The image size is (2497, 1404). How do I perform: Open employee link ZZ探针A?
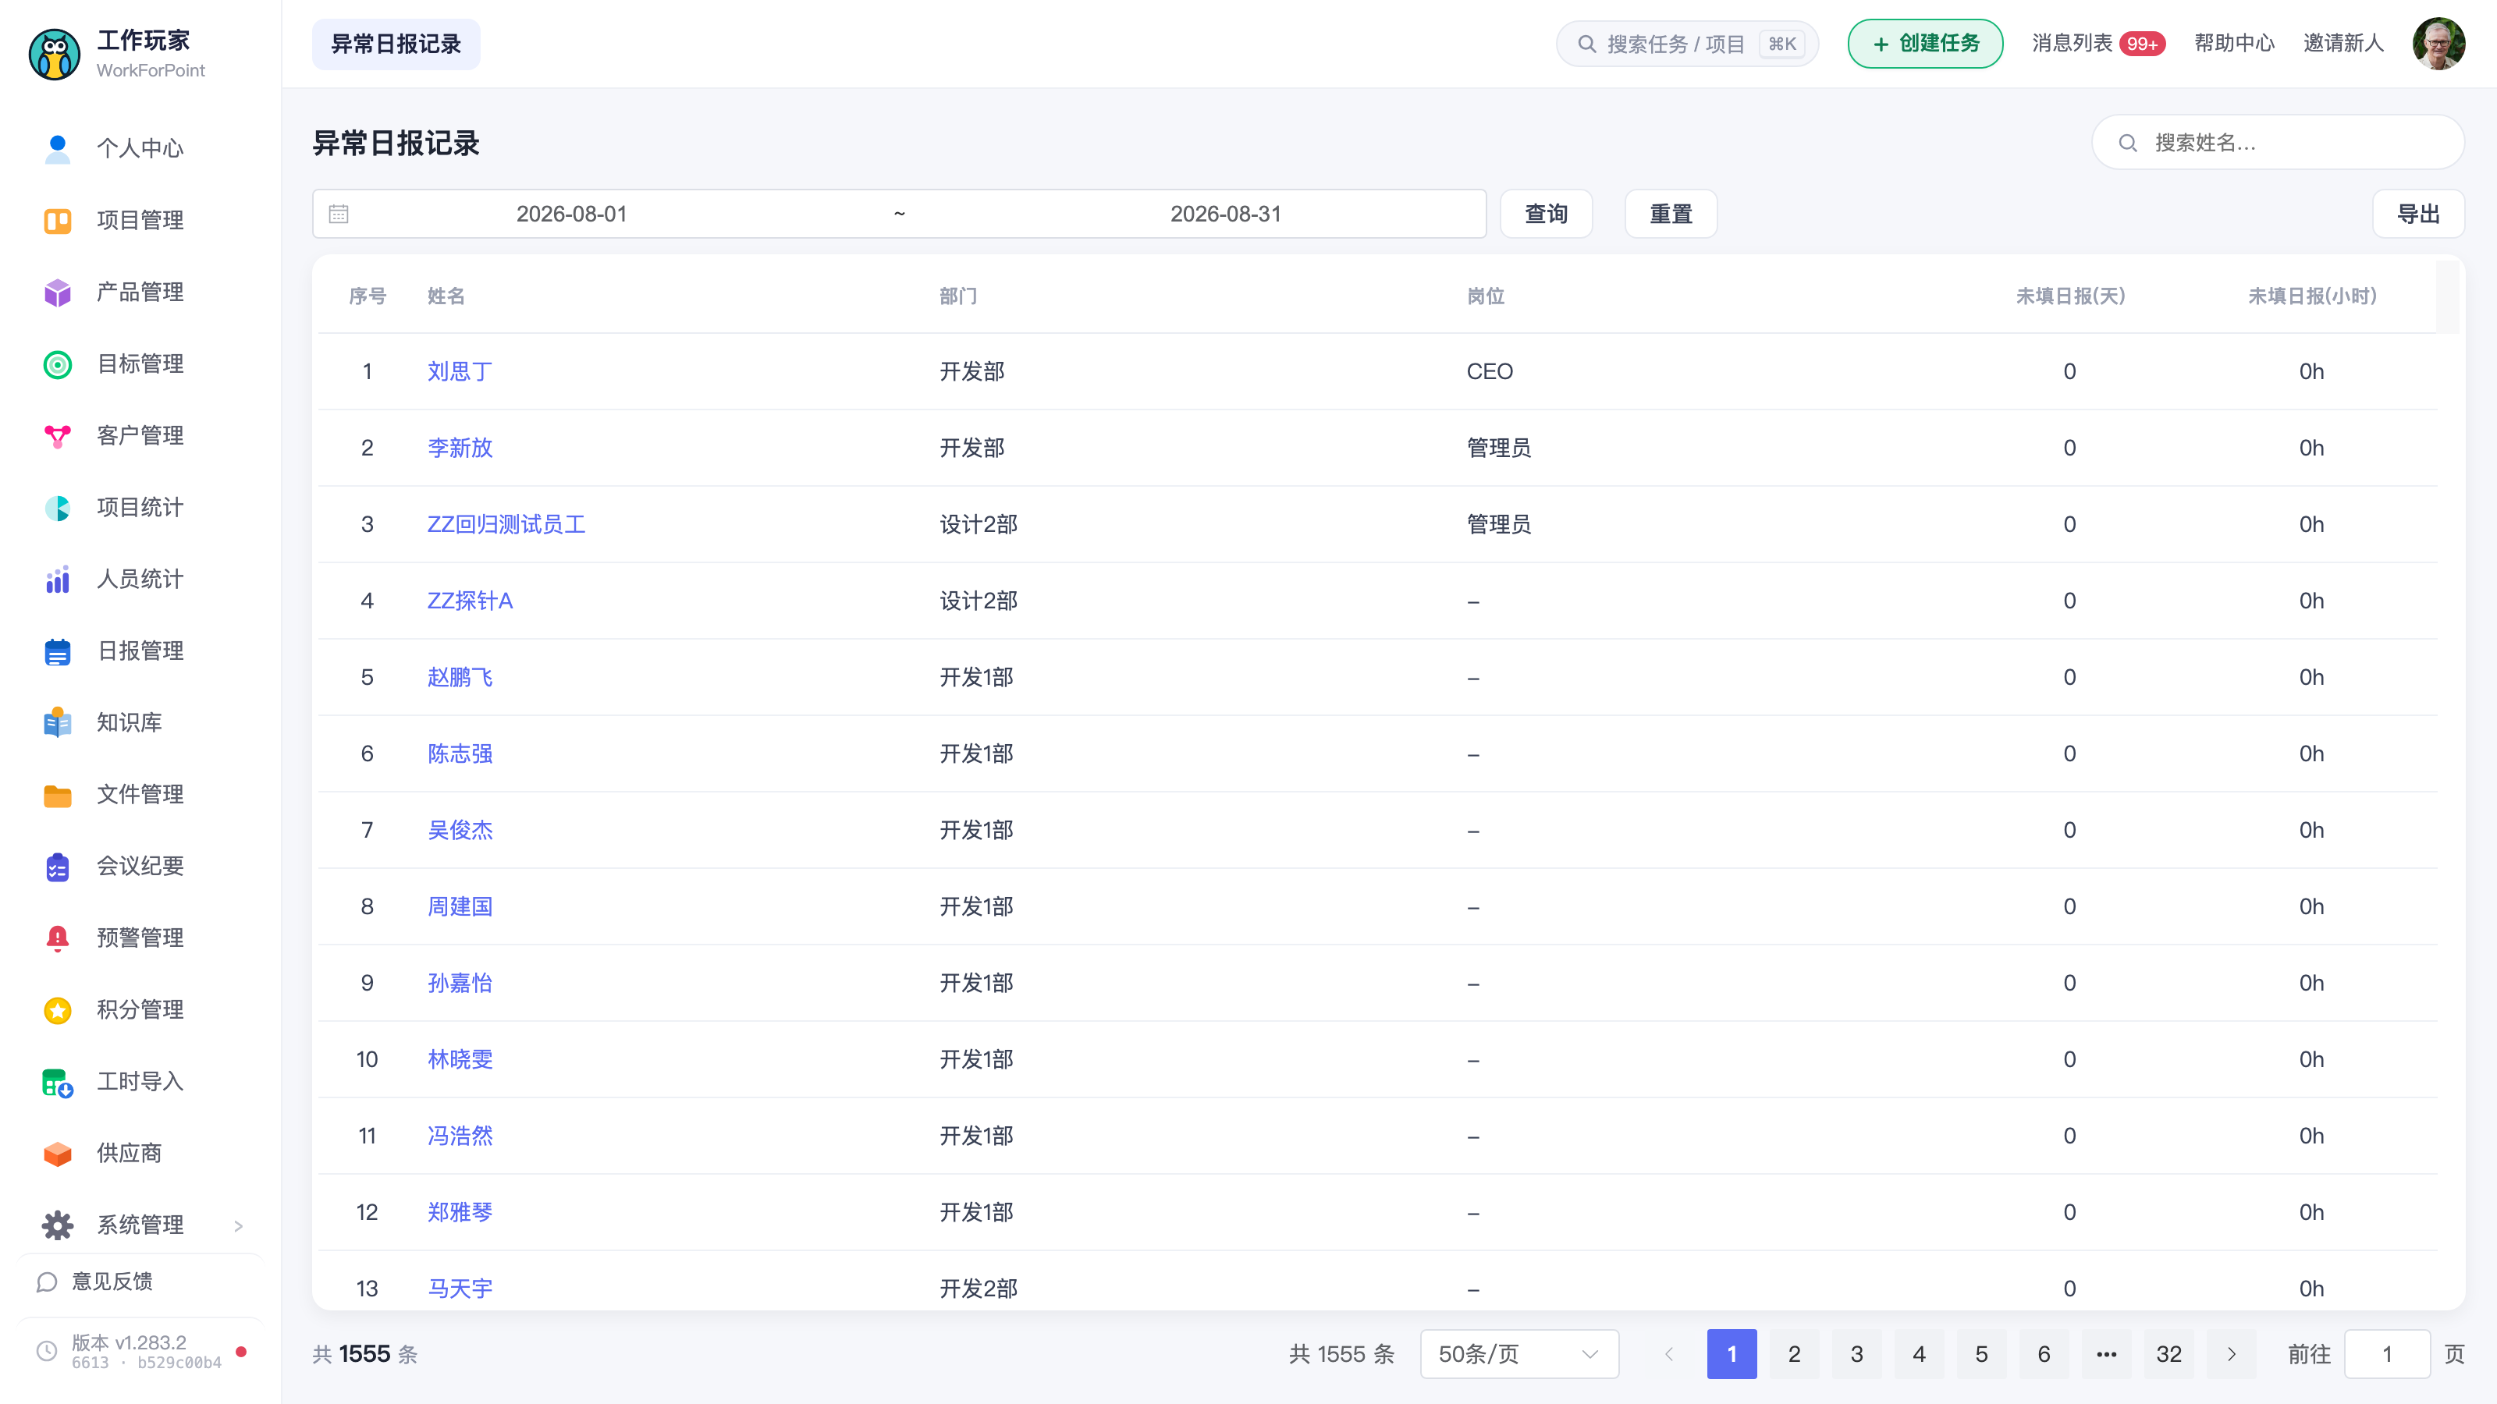[470, 601]
